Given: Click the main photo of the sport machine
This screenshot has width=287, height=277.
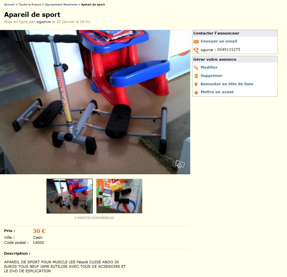Looking at the screenshot, I should click(x=95, y=102).
